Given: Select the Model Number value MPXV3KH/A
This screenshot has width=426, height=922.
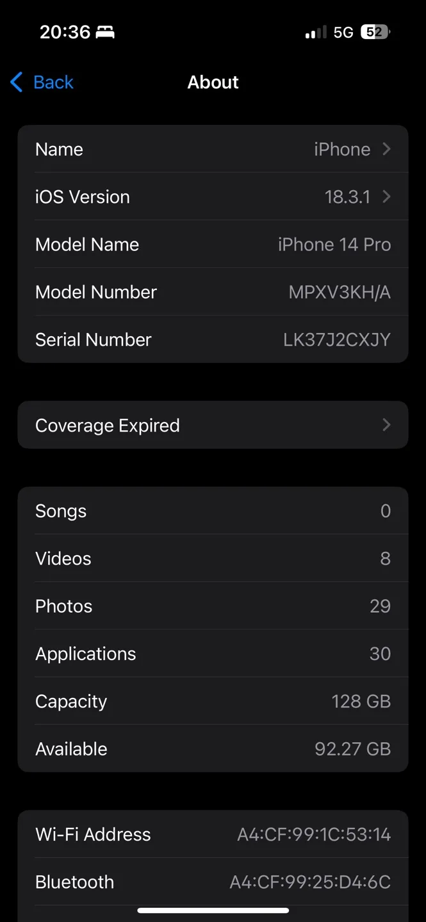Looking at the screenshot, I should click(340, 292).
